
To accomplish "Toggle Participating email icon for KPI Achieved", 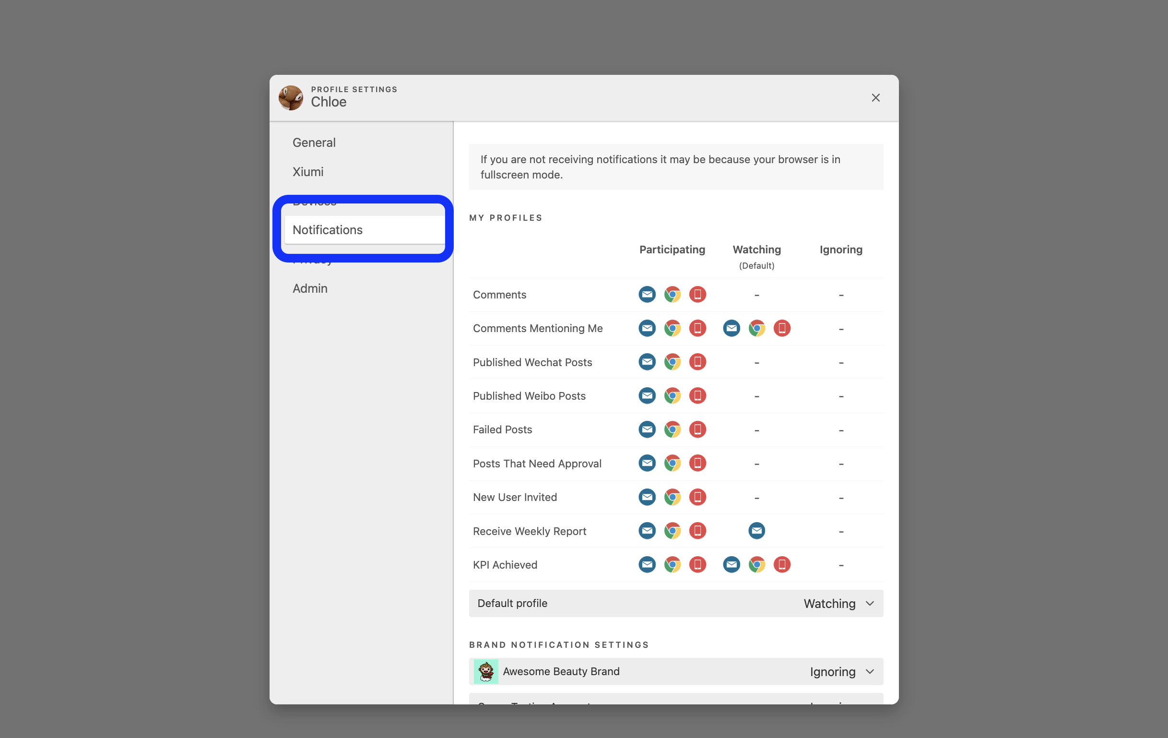I will (x=647, y=565).
